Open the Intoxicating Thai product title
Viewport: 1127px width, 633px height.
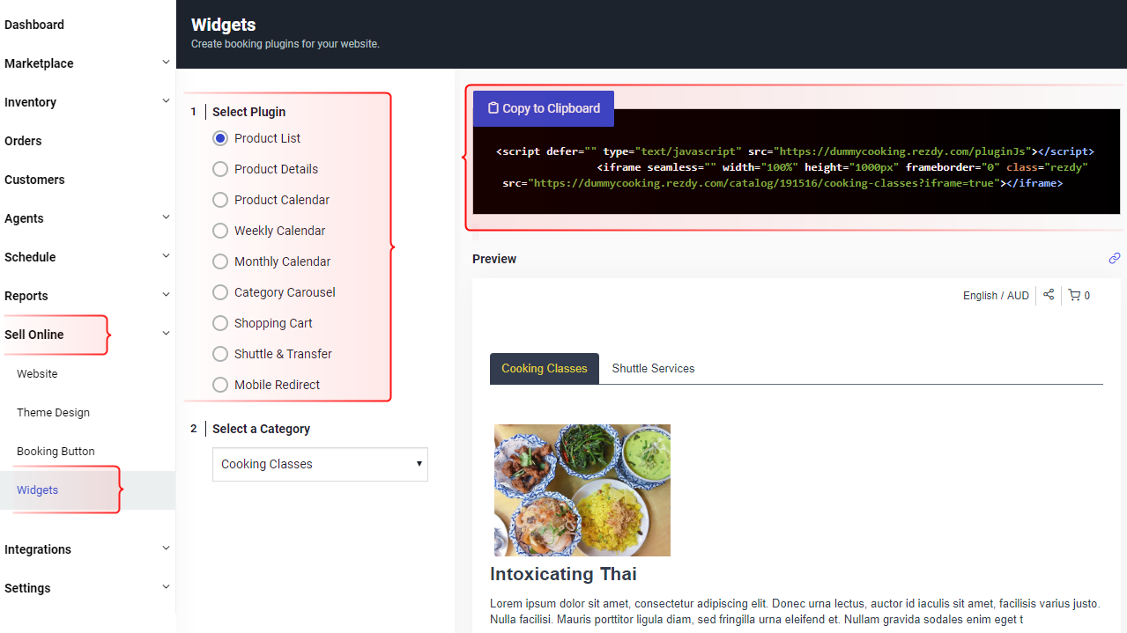(563, 574)
